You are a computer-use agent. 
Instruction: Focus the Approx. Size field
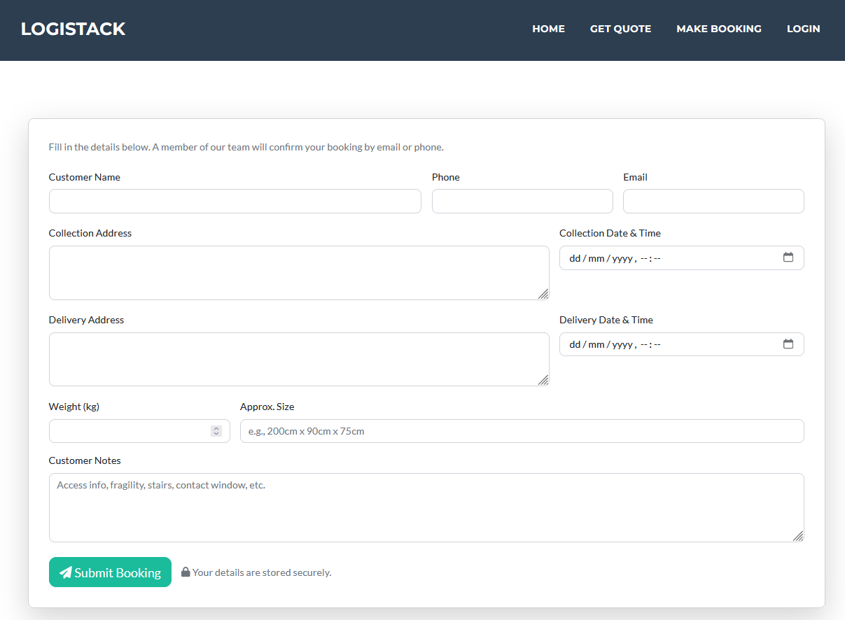pos(522,431)
